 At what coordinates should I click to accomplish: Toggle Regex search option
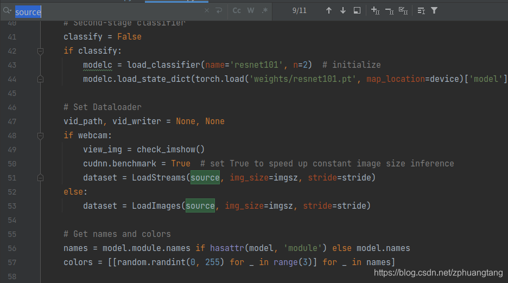(x=265, y=11)
